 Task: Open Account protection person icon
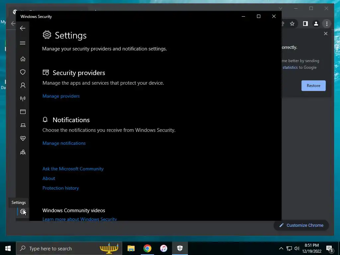[x=23, y=85]
